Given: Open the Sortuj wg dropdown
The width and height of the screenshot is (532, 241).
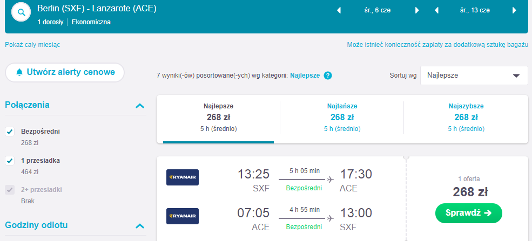Looking at the screenshot, I should tap(474, 75).
